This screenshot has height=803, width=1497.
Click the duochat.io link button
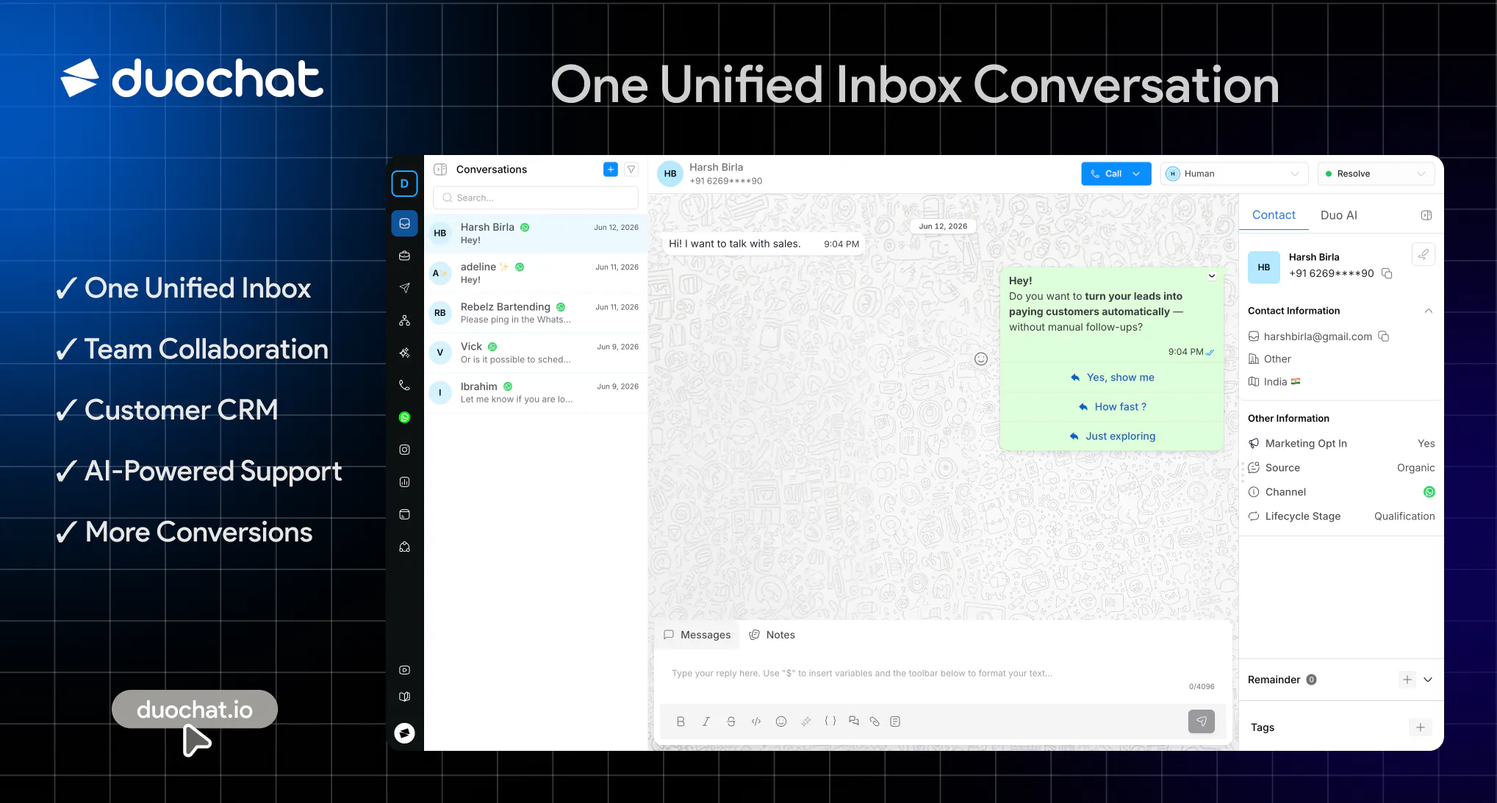pos(195,709)
